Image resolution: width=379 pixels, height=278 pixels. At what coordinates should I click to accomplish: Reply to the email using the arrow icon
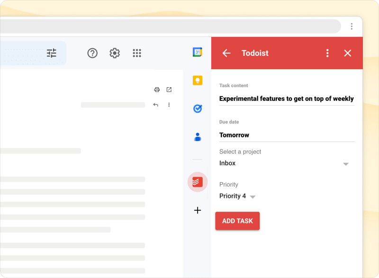coord(156,105)
